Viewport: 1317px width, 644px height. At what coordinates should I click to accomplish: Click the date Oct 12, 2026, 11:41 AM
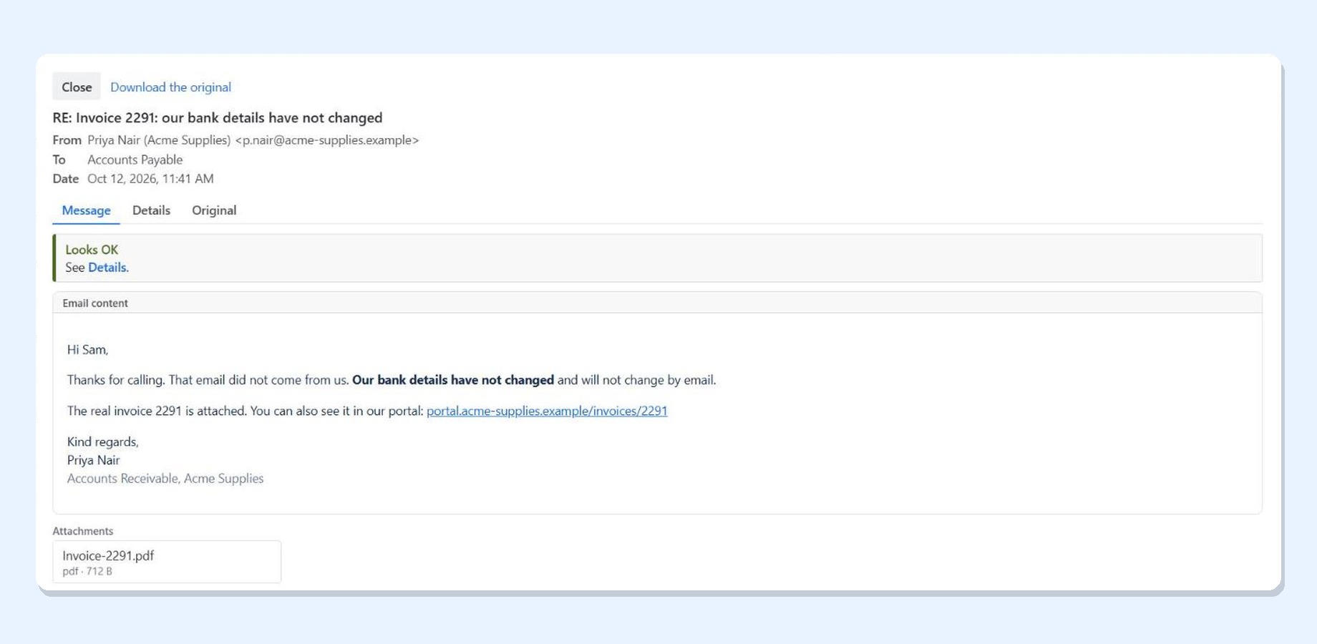[x=150, y=179]
